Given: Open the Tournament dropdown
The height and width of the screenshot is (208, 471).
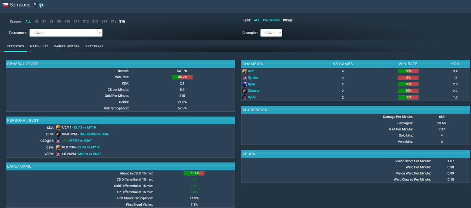Looking at the screenshot, I should coord(66,33).
